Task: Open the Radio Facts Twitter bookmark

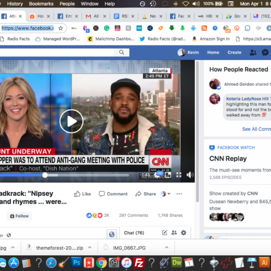Action: pos(163,39)
